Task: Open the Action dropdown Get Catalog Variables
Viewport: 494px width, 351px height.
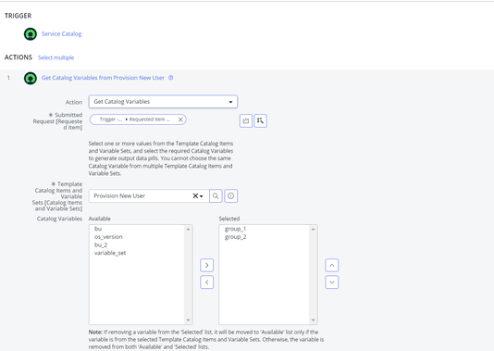Action: [x=163, y=102]
